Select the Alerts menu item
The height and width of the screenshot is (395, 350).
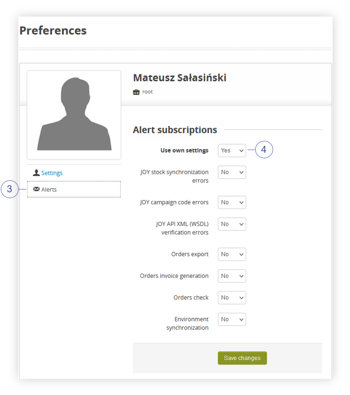[x=74, y=189]
